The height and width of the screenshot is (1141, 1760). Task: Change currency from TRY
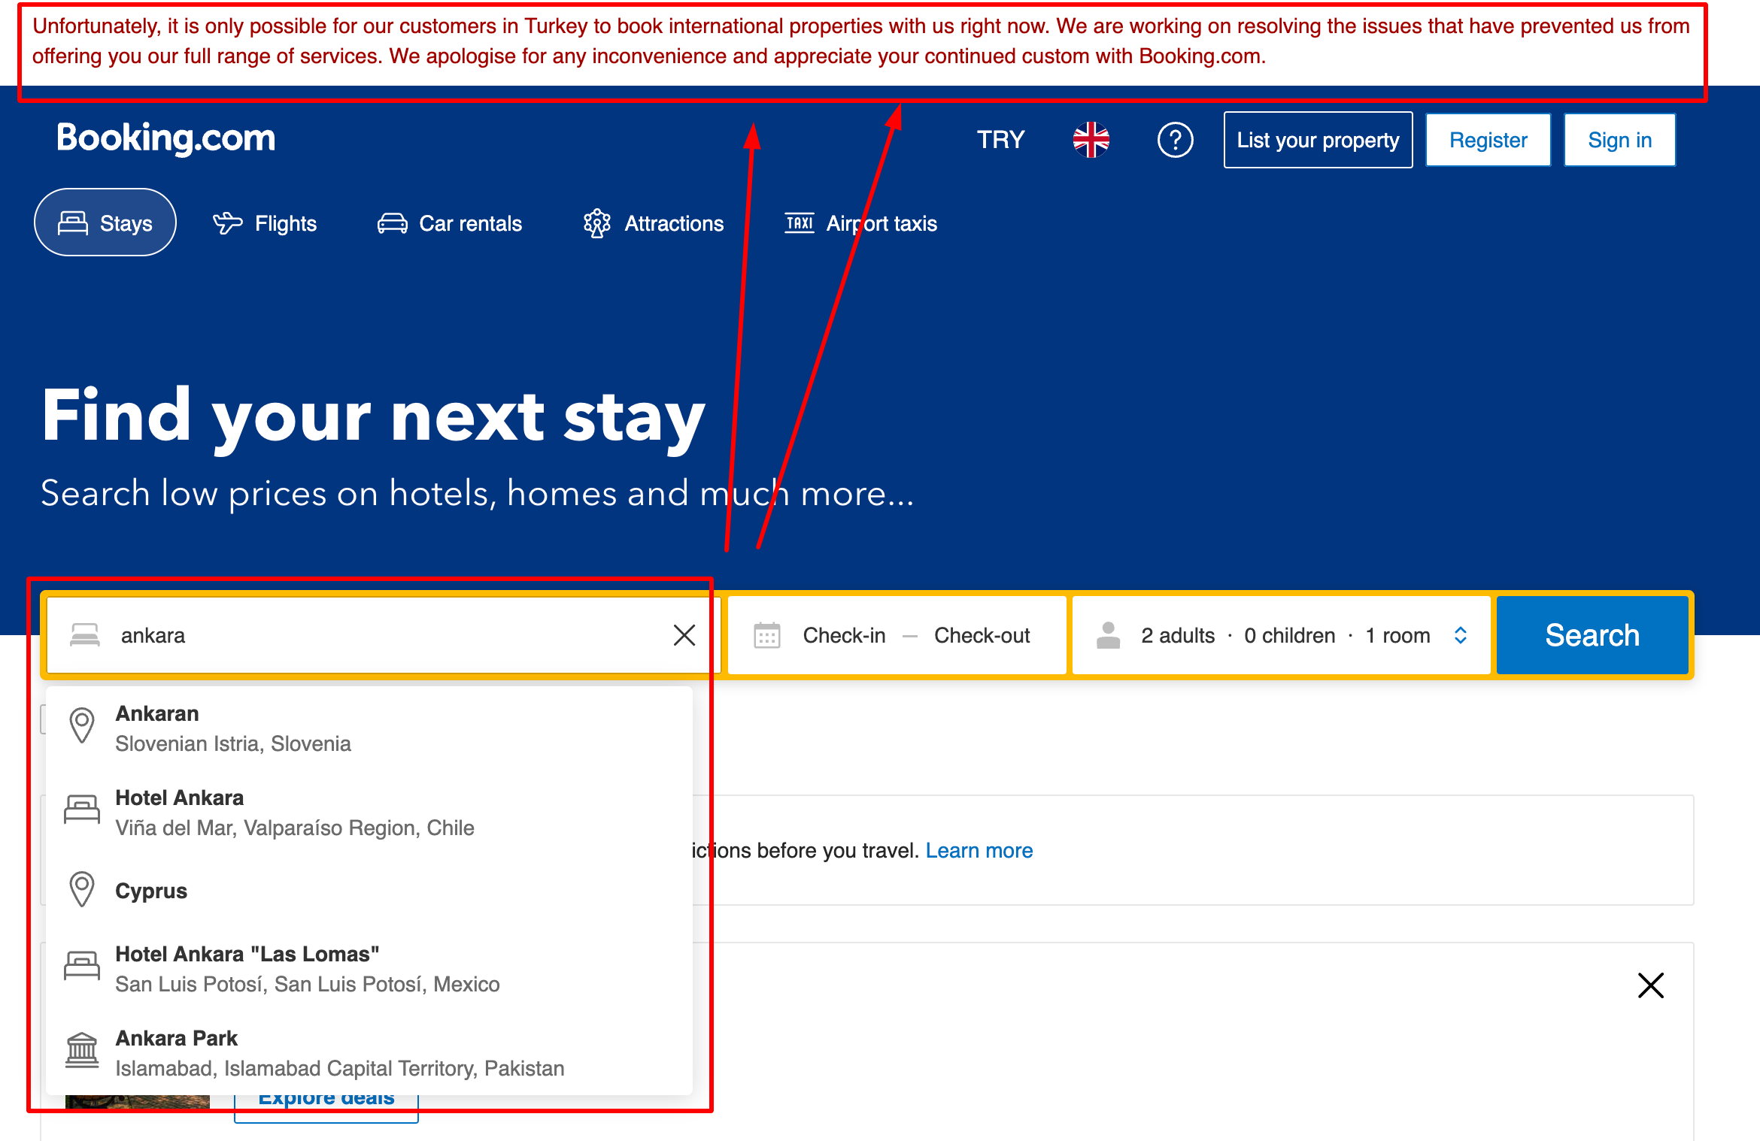tap(1000, 140)
